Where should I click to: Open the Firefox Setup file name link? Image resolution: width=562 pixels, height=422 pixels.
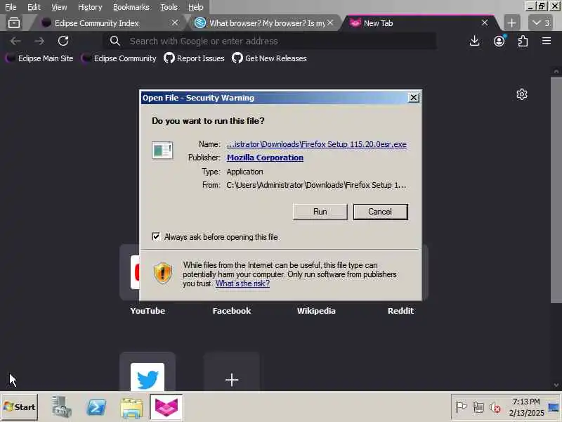point(317,144)
